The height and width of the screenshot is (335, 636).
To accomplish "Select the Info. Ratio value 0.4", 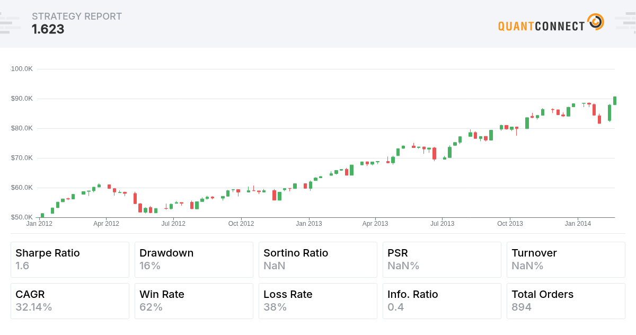I will (396, 307).
